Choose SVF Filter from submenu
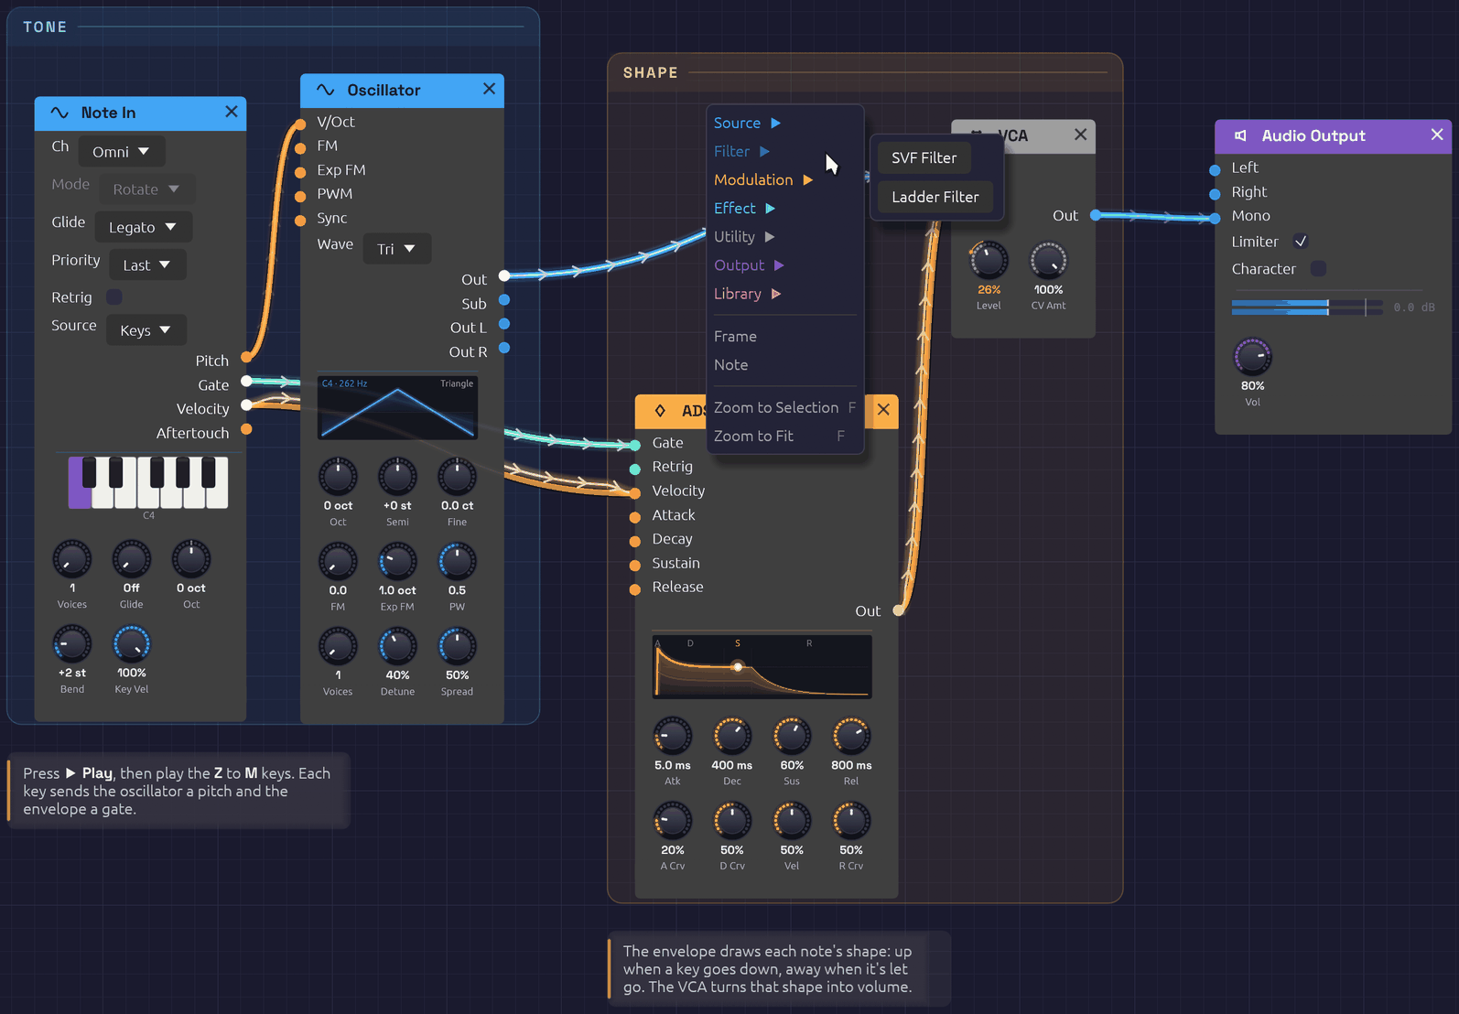Image resolution: width=1459 pixels, height=1014 pixels. [x=924, y=157]
